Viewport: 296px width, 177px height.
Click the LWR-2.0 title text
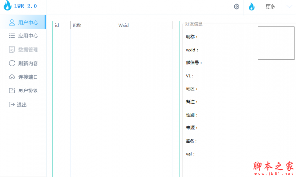26,6
